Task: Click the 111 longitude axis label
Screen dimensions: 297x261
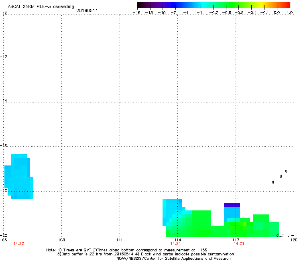Action: [119, 240]
